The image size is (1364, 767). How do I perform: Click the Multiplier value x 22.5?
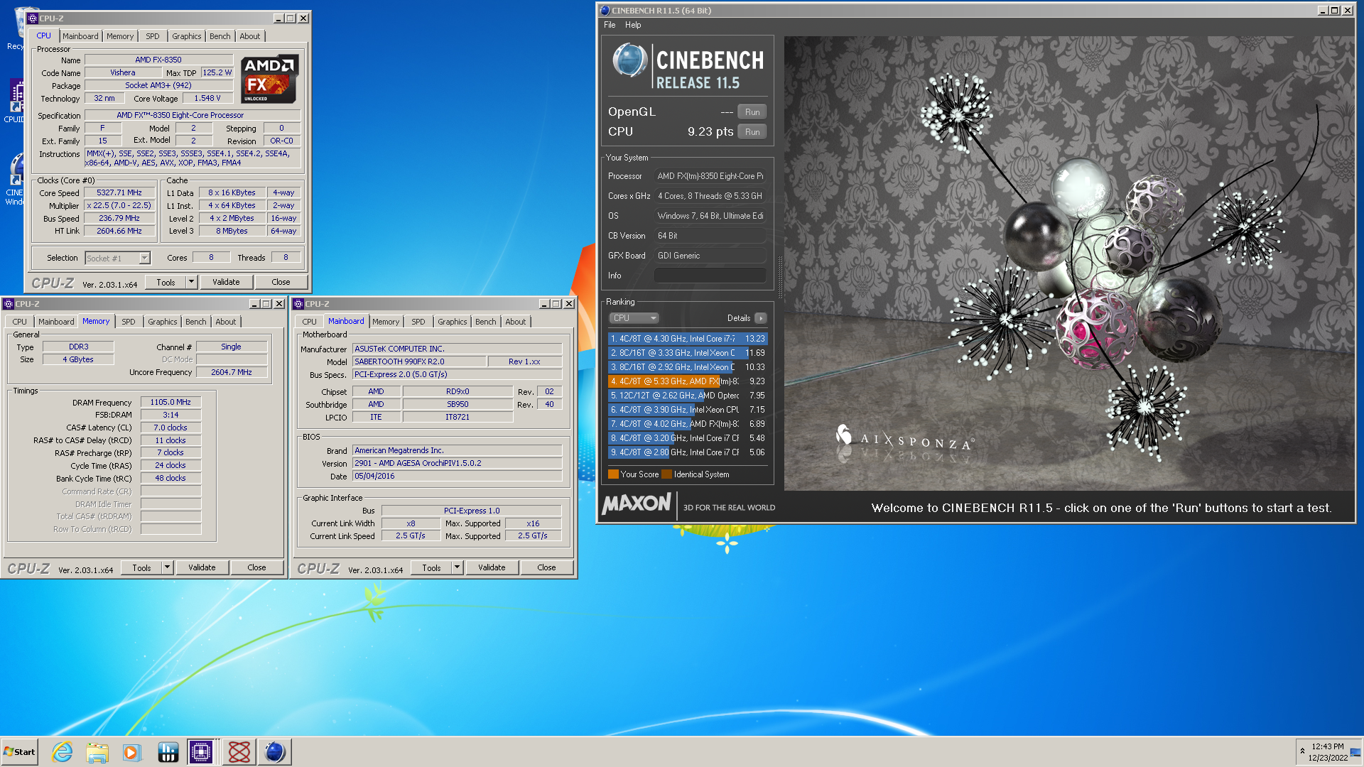(x=119, y=205)
